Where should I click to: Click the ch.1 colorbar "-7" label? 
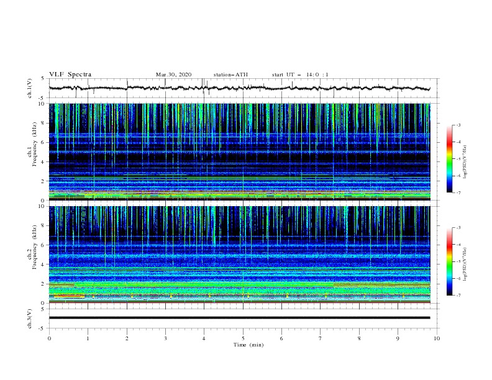(x=458, y=192)
